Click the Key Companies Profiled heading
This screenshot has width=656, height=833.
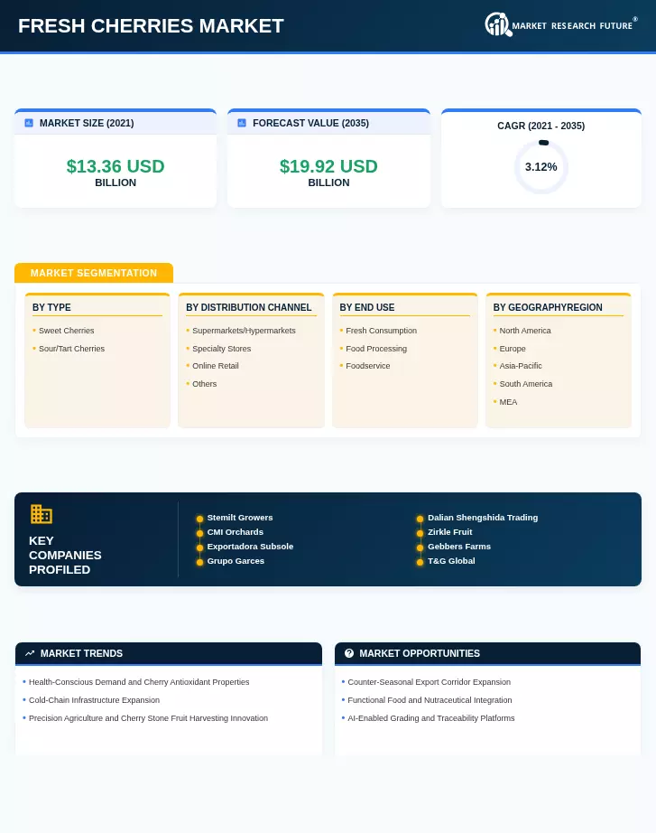tap(65, 555)
